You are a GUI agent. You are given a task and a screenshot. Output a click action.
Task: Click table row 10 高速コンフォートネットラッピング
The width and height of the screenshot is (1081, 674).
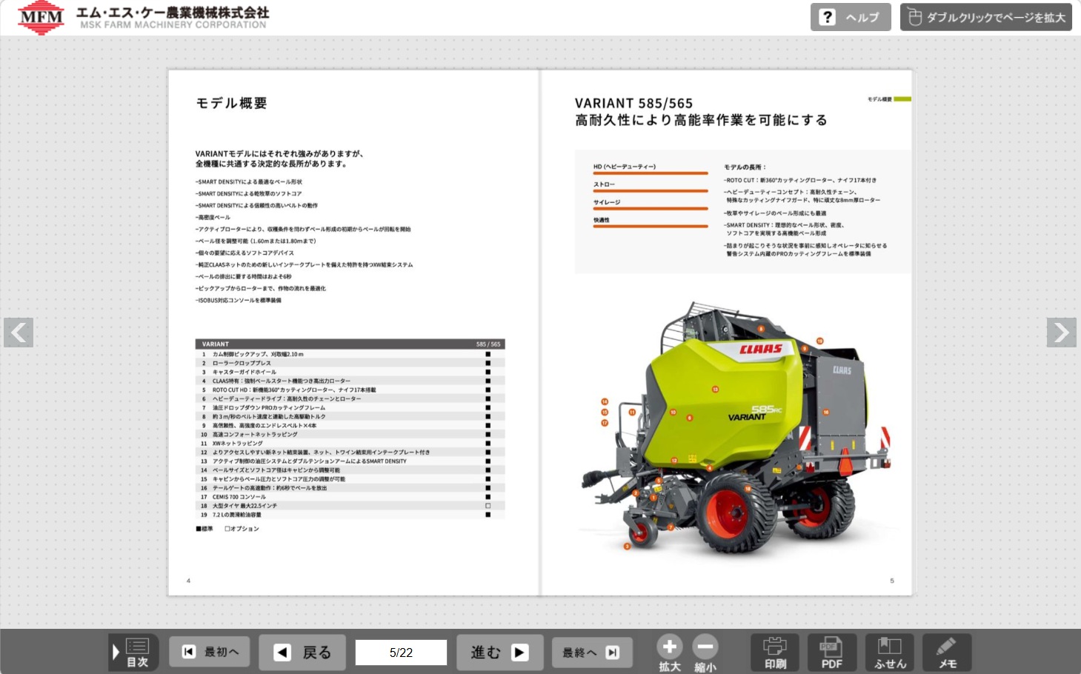click(350, 435)
